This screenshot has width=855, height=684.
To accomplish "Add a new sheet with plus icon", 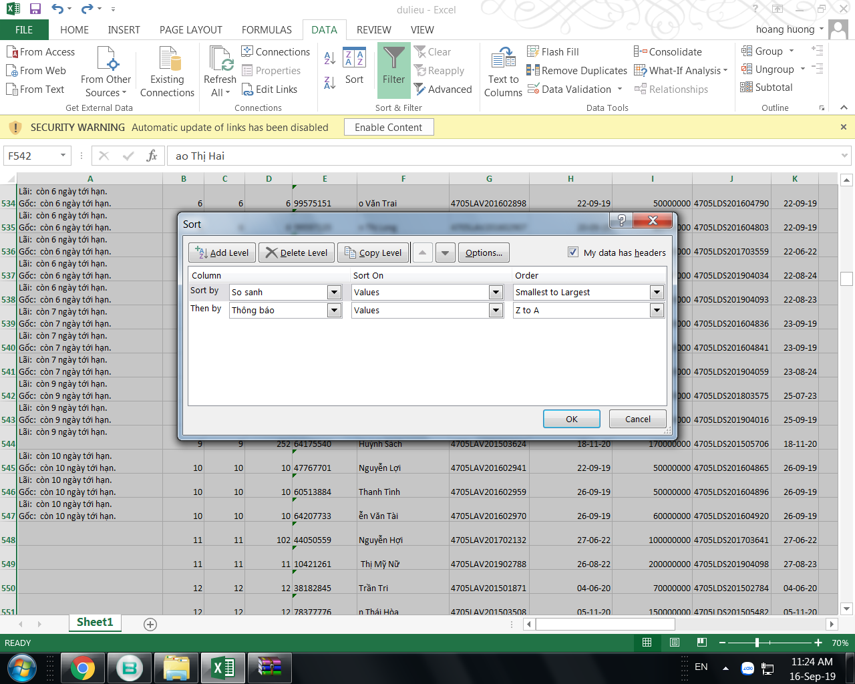I will 150,624.
